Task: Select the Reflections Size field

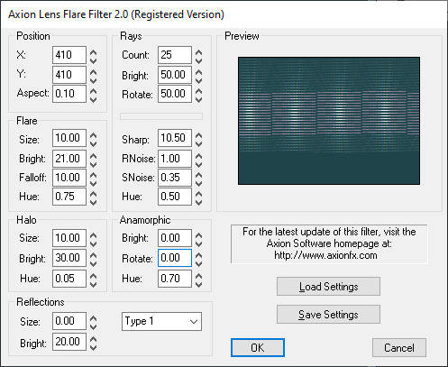Action: click(x=69, y=321)
